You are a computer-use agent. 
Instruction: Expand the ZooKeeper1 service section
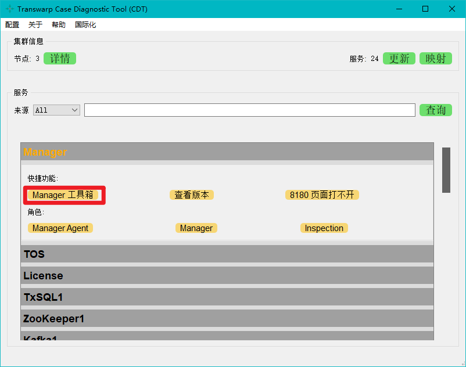227,319
